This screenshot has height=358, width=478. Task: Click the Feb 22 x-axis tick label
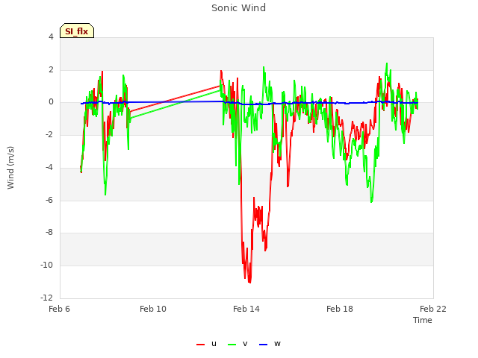coord(433,309)
